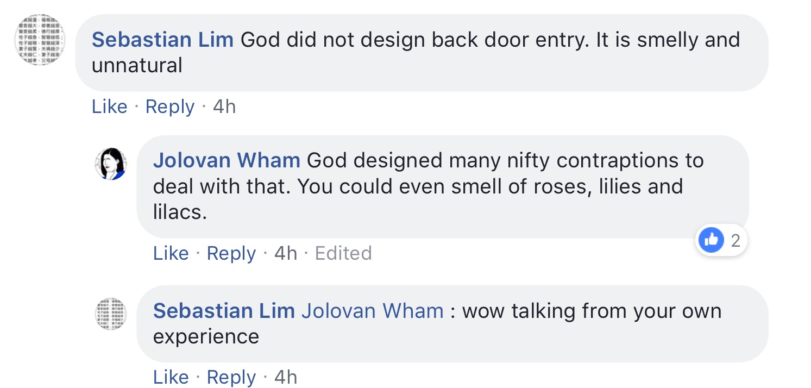
Task: Click Sebastian Lim's name in the last reply
Action: click(x=224, y=311)
